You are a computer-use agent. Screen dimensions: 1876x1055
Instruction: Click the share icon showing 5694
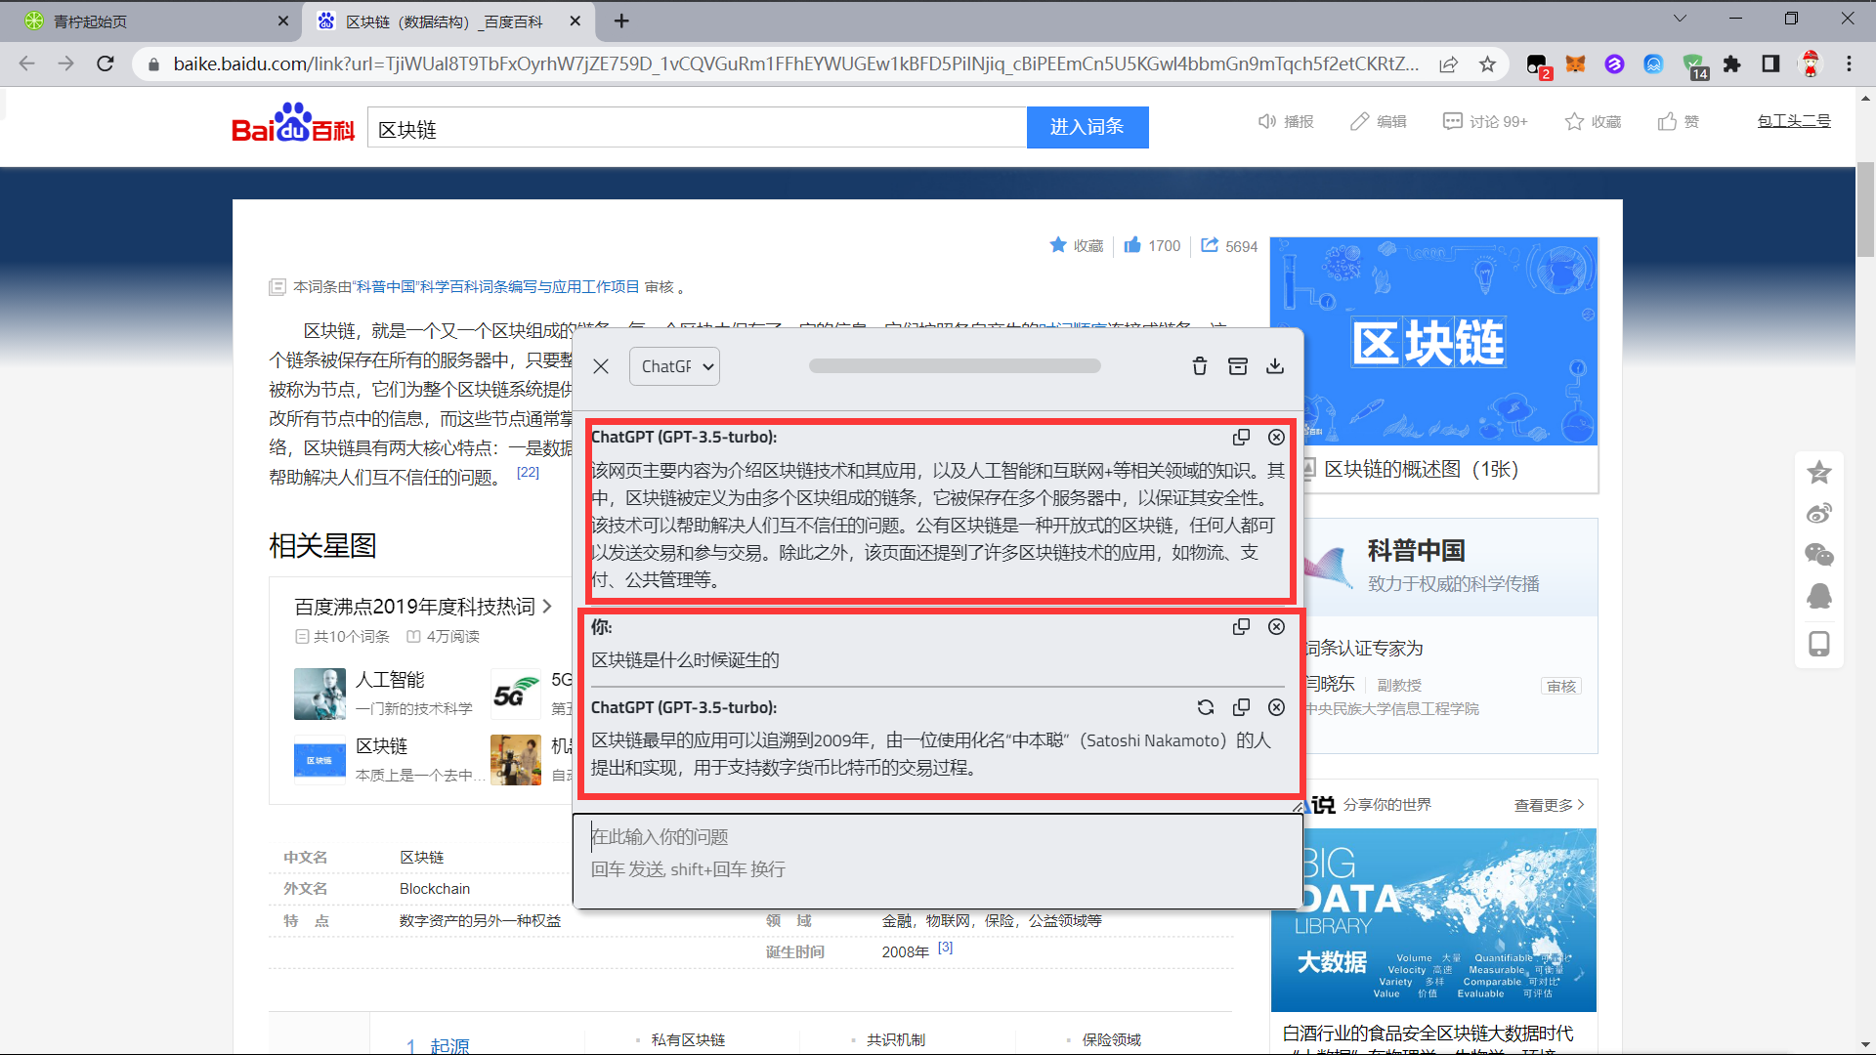tap(1210, 245)
